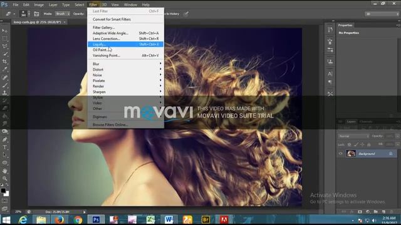Choose Lens Correction menu item
Viewport: 401px width, 225px height.
[x=125, y=39]
